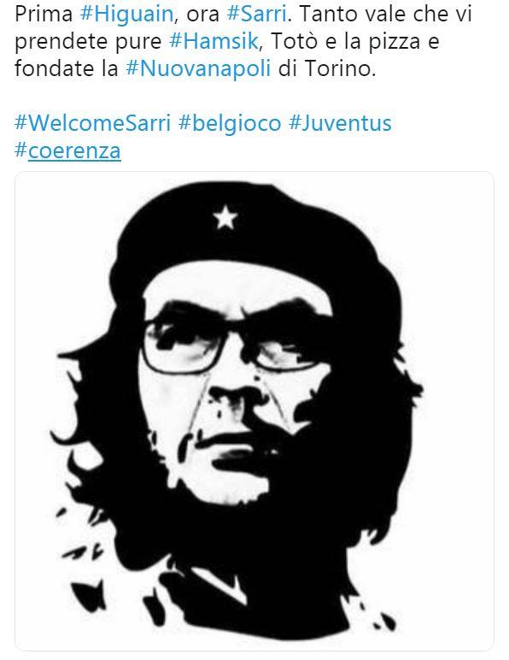
Task: Open the #Higuain hashtag
Action: point(126,14)
